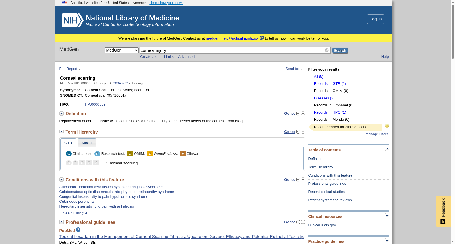Screen dimensions: 455x244
Task: Collapse the Practice guidelines panel
Action: point(387,240)
